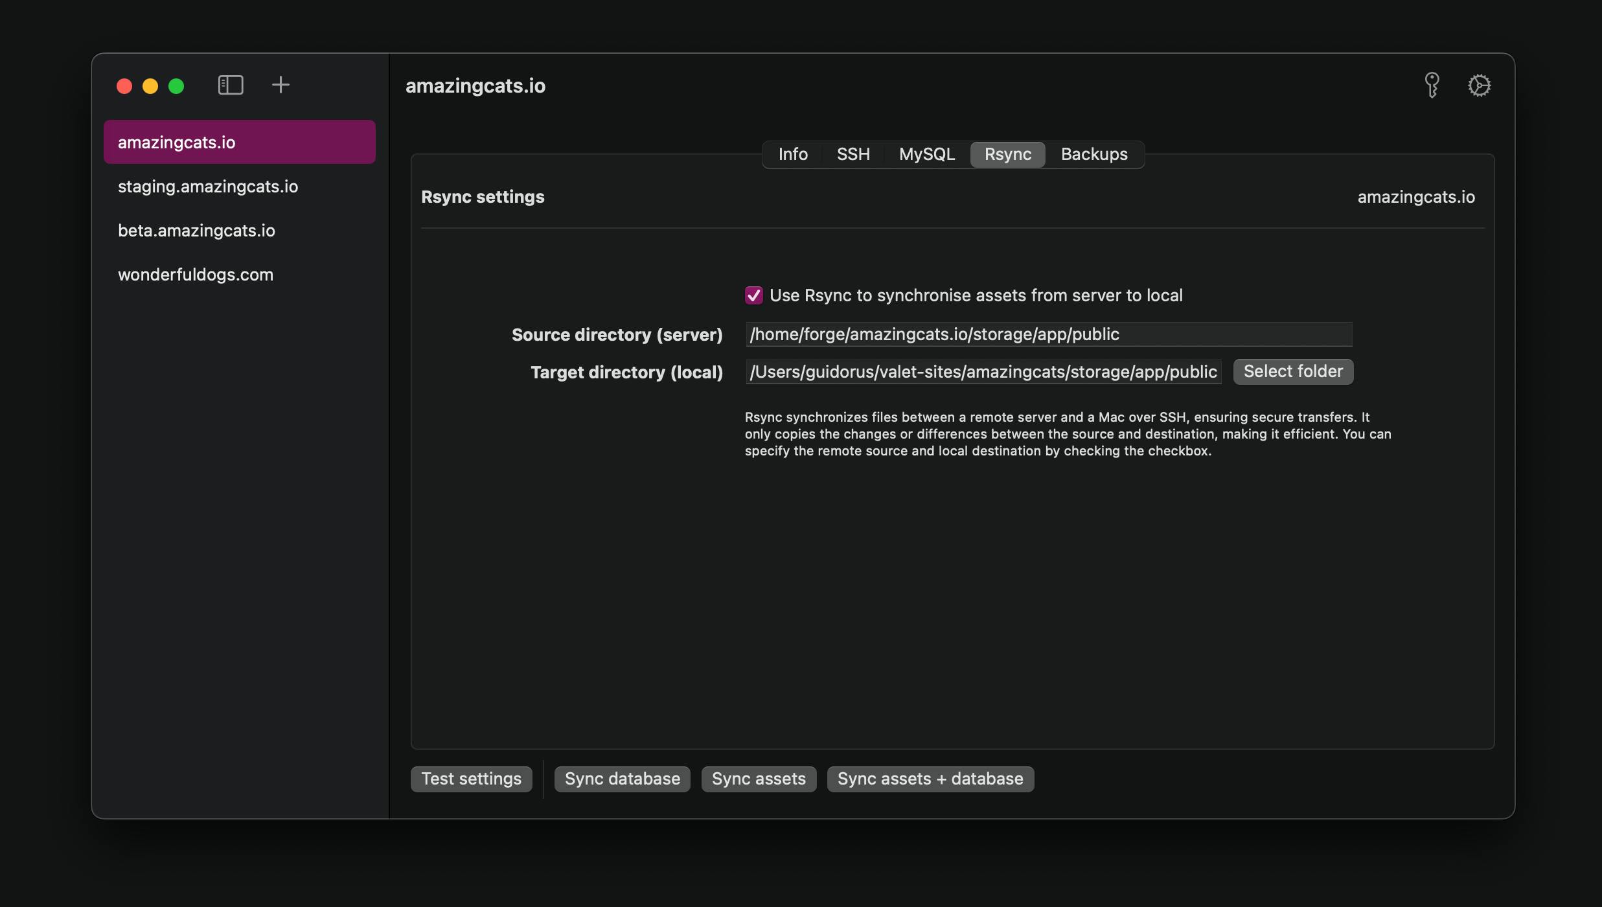1602x907 pixels.
Task: Click the Sync database button
Action: 623,779
